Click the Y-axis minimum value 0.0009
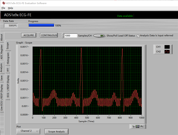The height and width of the screenshot is (135, 178). [x=24, y=114]
